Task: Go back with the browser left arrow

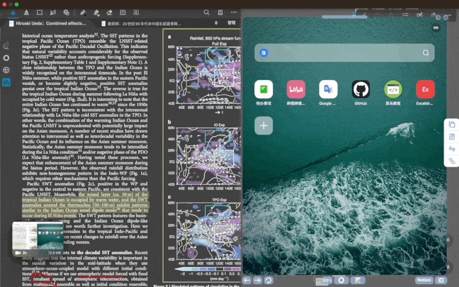Action: (247, 280)
